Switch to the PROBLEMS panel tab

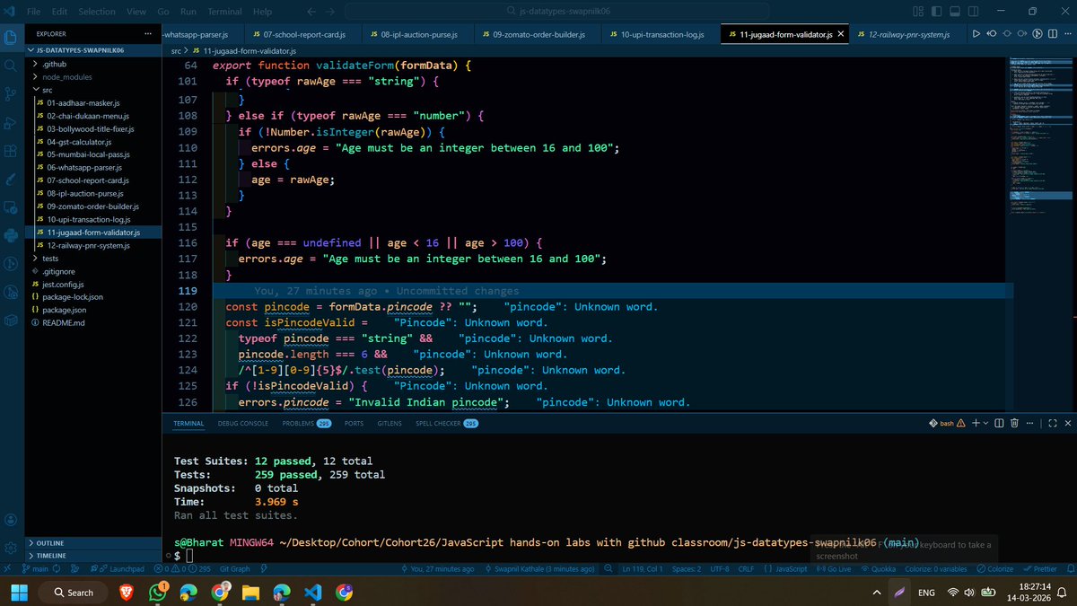pyautogui.click(x=306, y=423)
